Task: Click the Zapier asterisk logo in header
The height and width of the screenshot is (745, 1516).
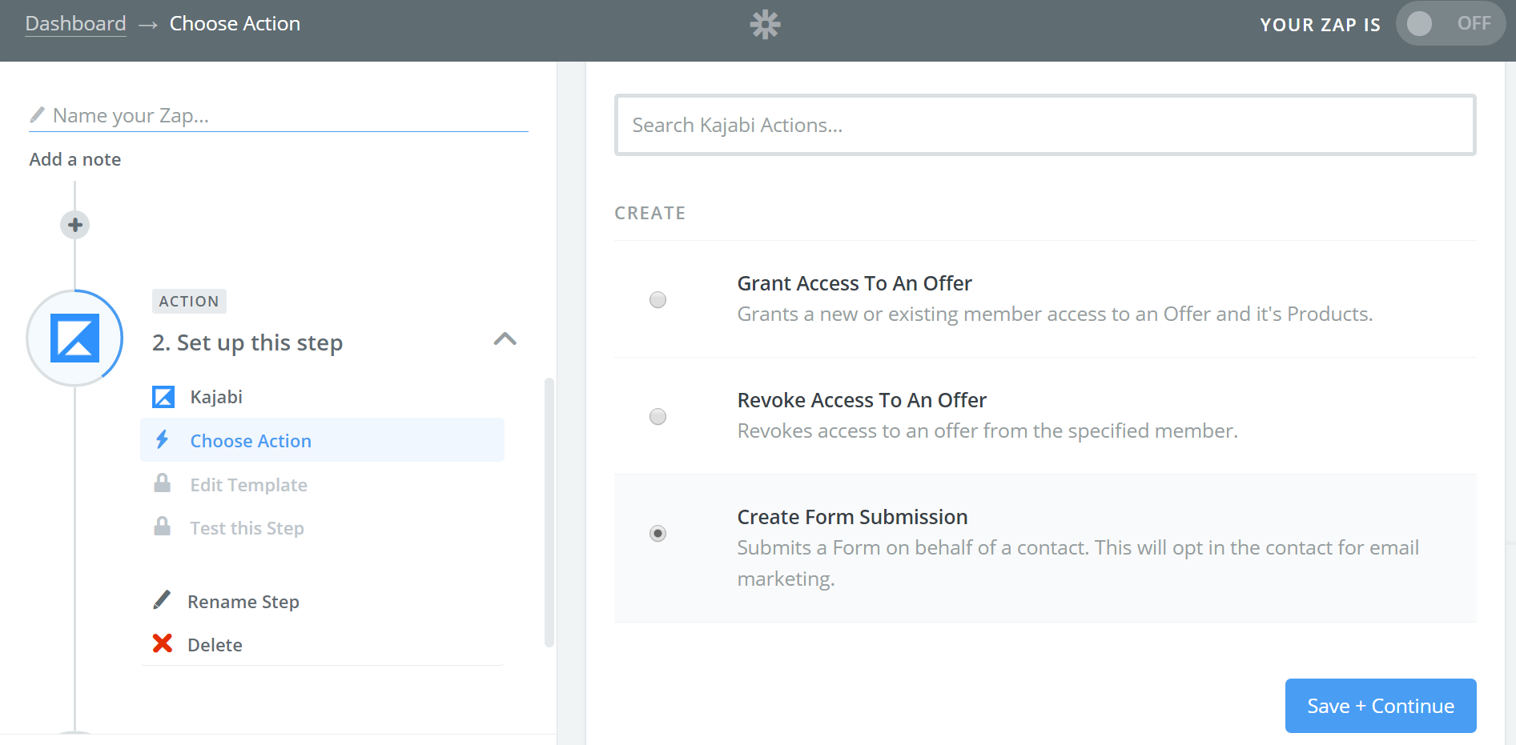Action: click(x=765, y=24)
